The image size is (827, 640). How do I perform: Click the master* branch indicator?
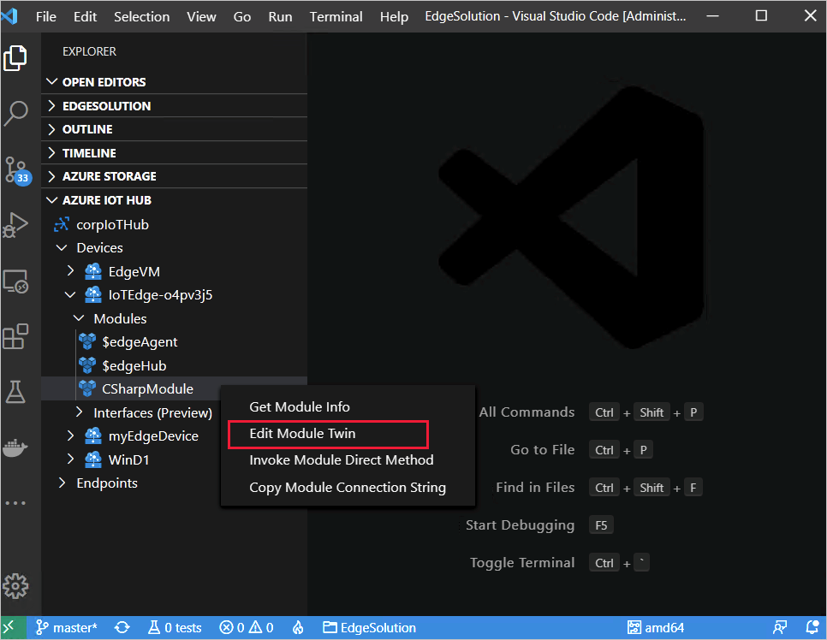[66, 627]
